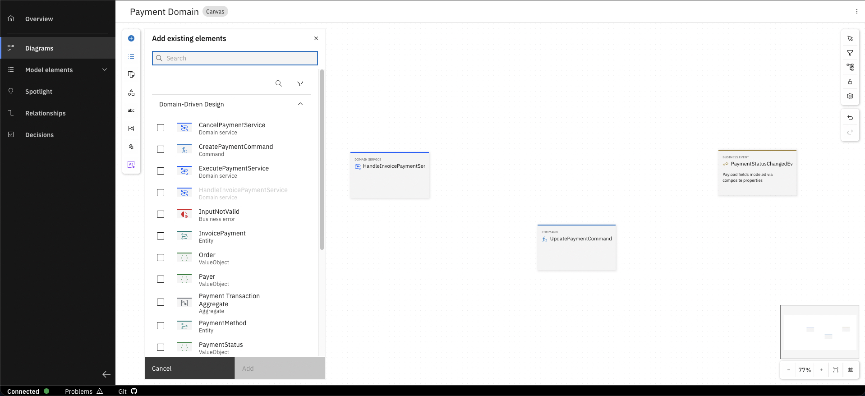Pick the image insert tool icon
This screenshot has width=865, height=396.
click(x=131, y=129)
